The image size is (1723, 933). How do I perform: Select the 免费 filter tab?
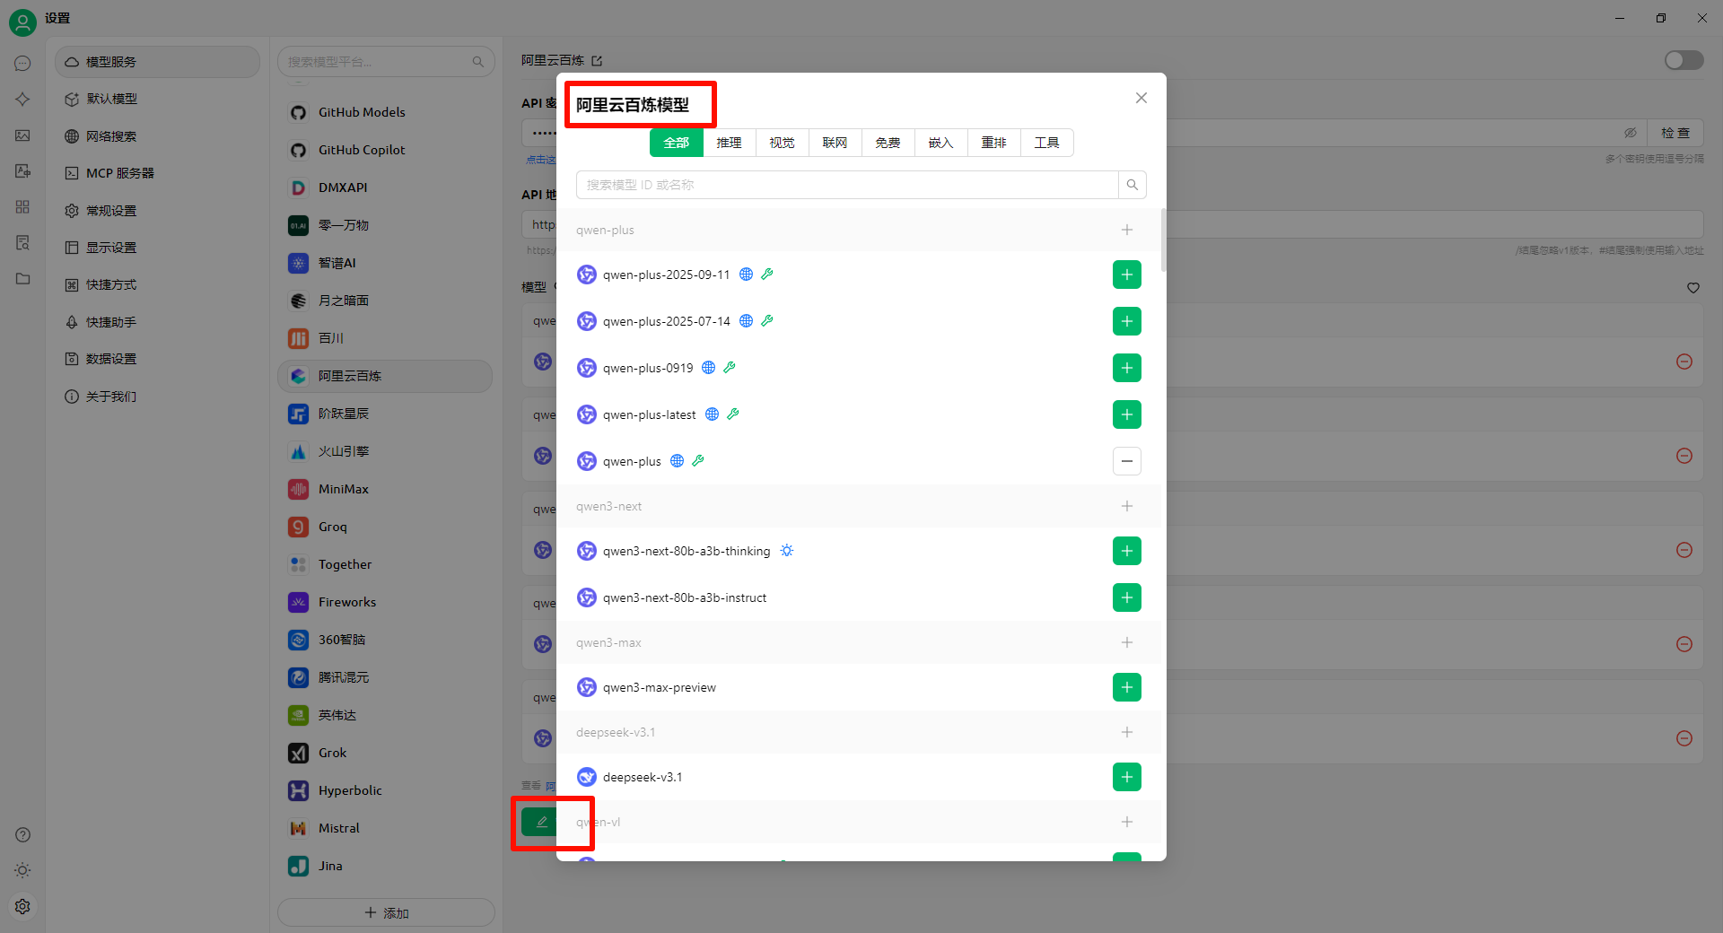tap(888, 143)
